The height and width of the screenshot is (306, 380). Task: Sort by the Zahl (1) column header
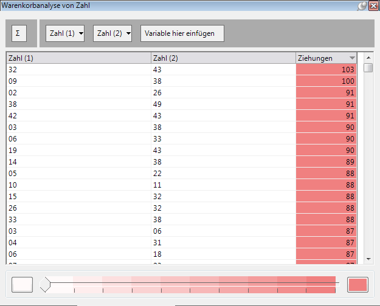[79, 58]
